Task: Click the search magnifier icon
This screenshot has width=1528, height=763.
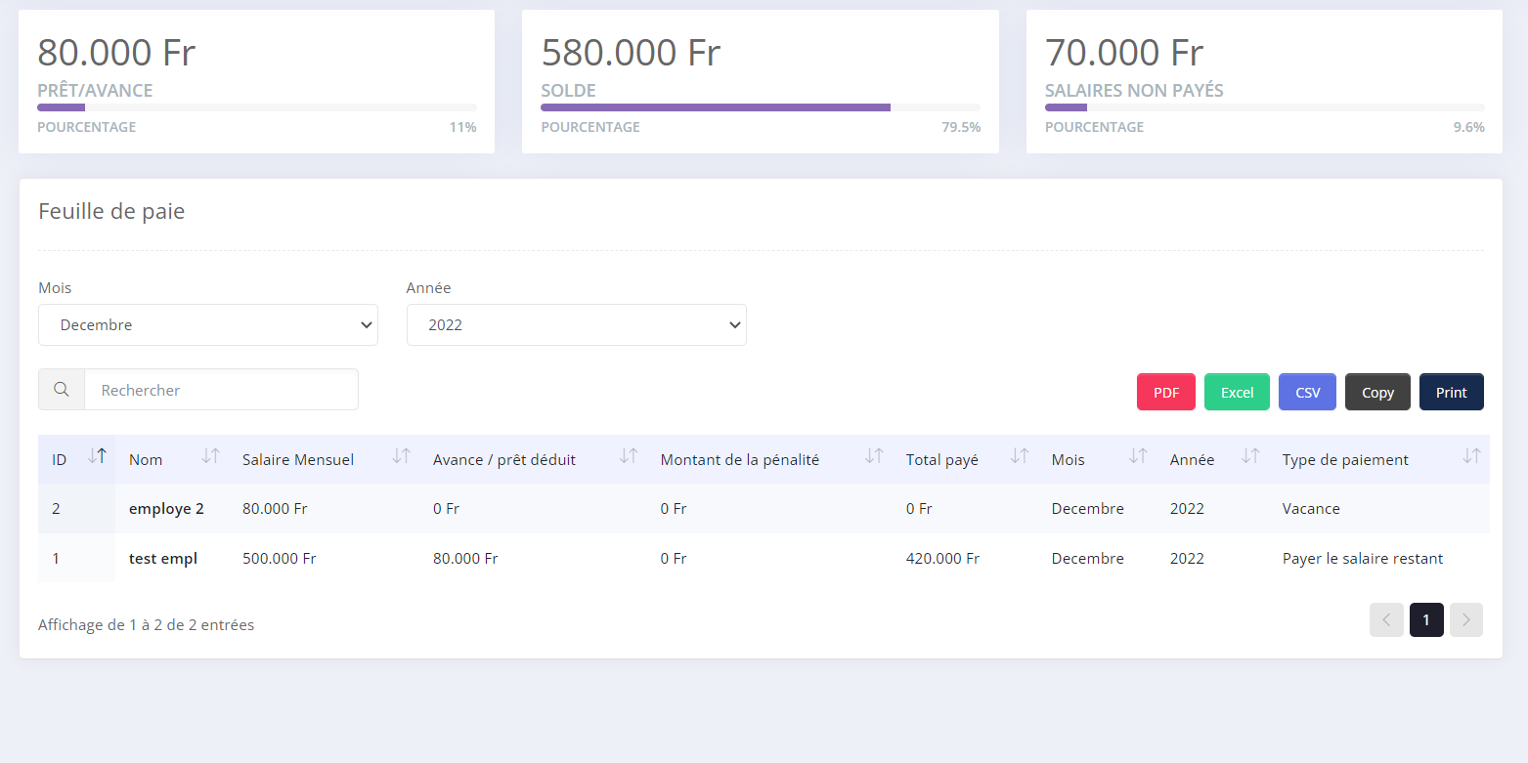Action: point(62,390)
